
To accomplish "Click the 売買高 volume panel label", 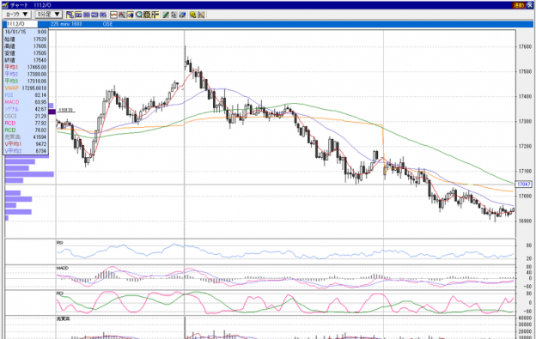I will coord(63,318).
